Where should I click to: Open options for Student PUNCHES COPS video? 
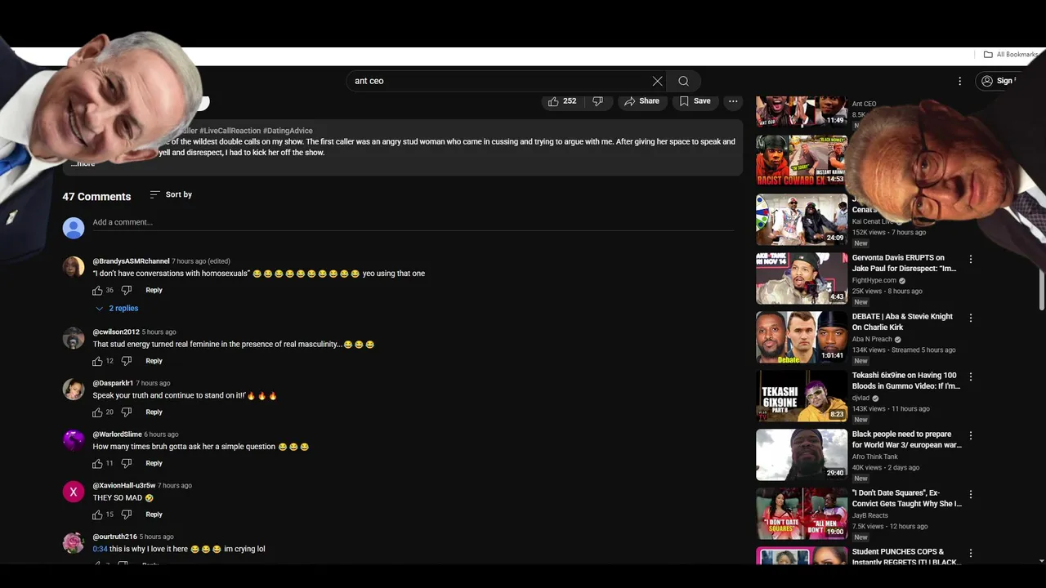[971, 553]
